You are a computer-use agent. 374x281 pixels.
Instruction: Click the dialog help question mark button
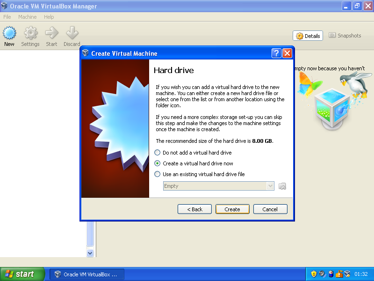click(x=276, y=53)
